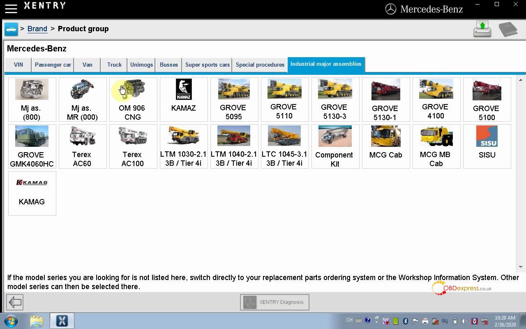526x329 pixels.
Task: Select the MCG Cab tile
Action: (x=386, y=146)
